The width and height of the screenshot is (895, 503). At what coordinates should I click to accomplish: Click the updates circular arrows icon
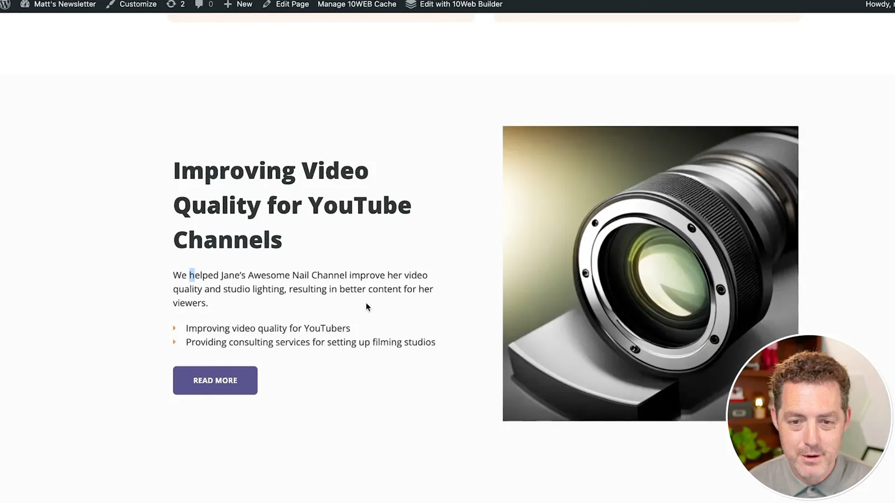pyautogui.click(x=171, y=4)
